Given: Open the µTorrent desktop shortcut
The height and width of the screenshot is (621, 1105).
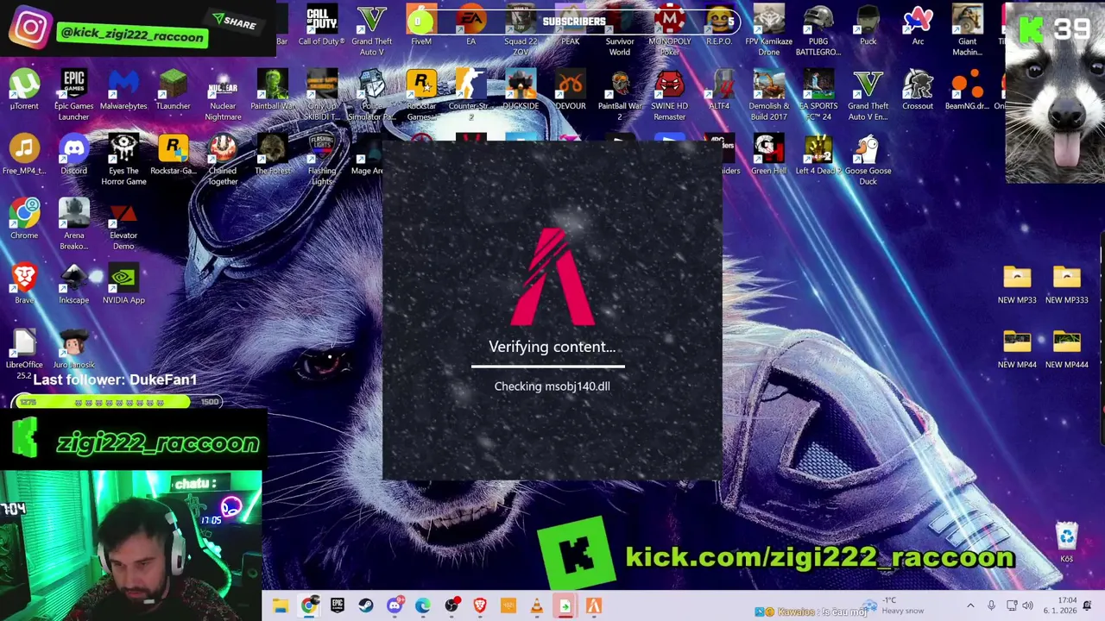Looking at the screenshot, I should 24,91.
